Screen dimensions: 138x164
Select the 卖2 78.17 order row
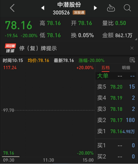point(116,120)
